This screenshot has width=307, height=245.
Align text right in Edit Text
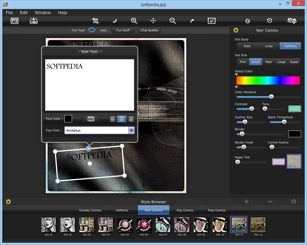(131, 119)
